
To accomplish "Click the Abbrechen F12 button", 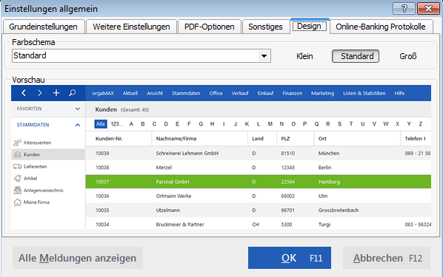I will [387, 258].
